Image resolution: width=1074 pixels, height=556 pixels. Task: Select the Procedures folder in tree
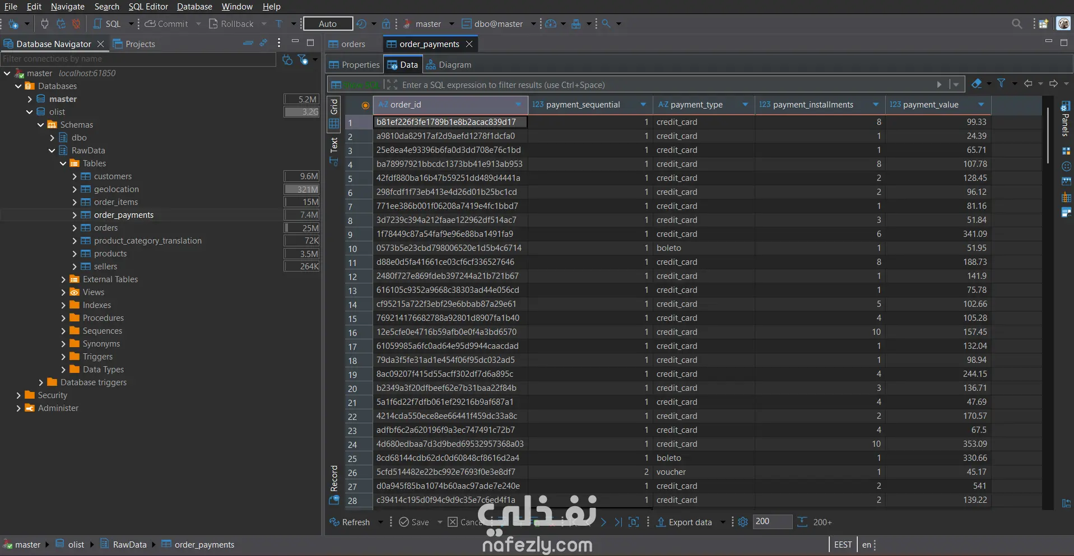tap(103, 318)
